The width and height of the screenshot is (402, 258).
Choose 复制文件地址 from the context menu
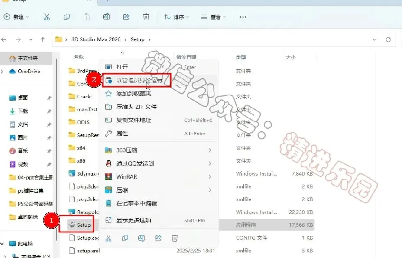(159, 120)
